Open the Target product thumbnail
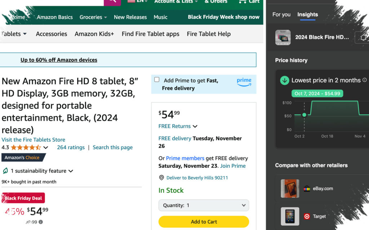Image resolution: width=369 pixels, height=230 pixels. pos(290,216)
